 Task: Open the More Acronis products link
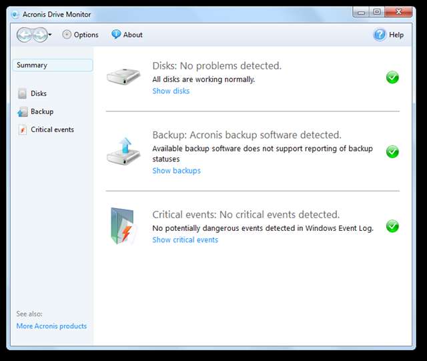[51, 326]
